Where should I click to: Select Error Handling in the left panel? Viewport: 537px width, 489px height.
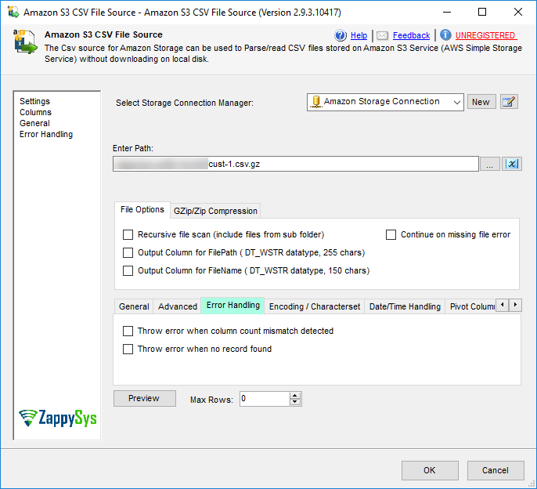pyautogui.click(x=46, y=134)
